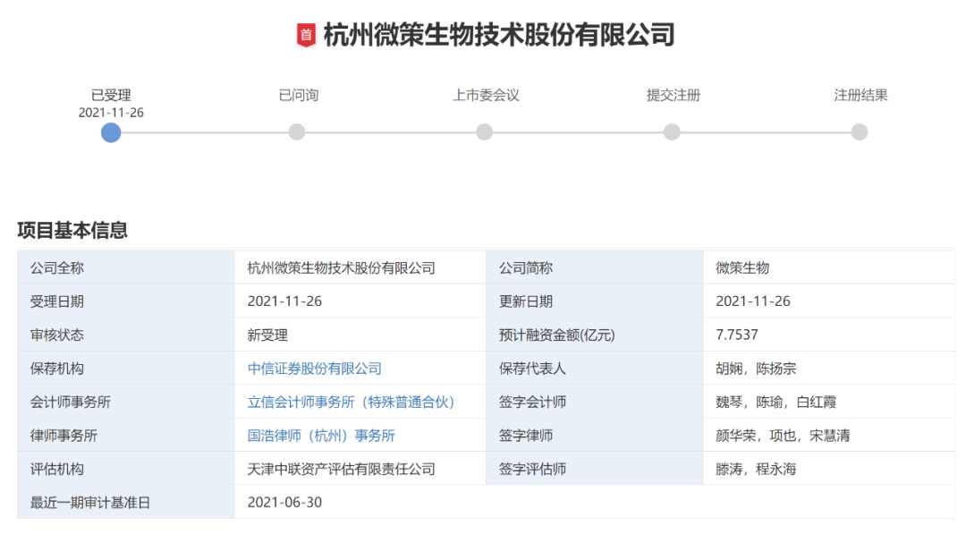966x534 pixels.
Task: Open the 国浩律师（杭州）事务所 law firm link
Action: 321,436
